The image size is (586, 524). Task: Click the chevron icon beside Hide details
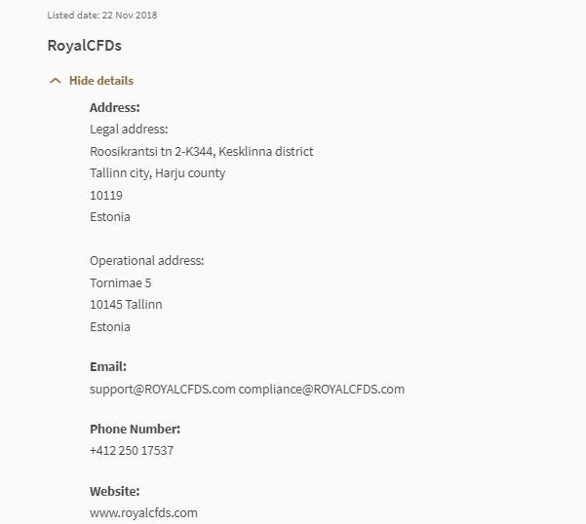point(56,81)
